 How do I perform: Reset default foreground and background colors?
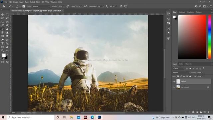[3, 59]
